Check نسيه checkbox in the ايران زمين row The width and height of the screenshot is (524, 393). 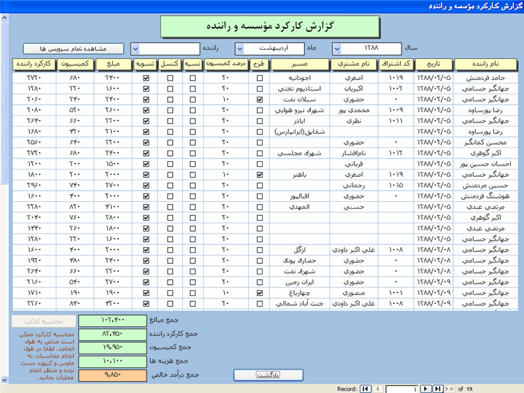(193, 282)
